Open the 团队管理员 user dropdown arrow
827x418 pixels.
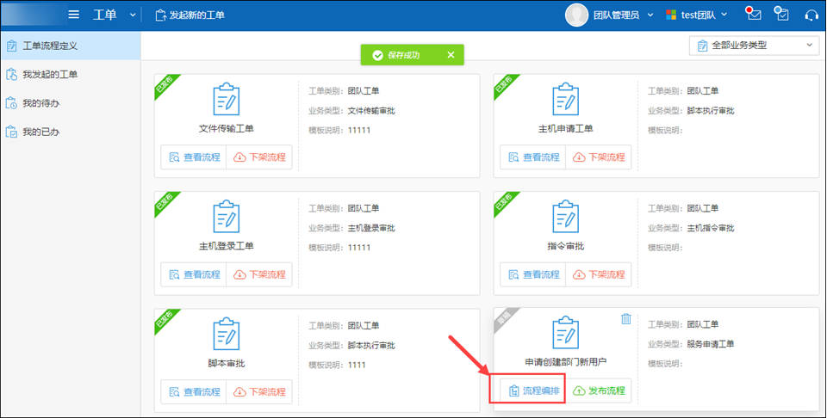point(649,15)
